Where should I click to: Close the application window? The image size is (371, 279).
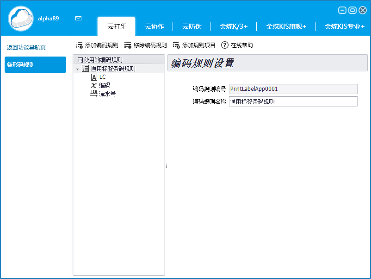[363, 10]
